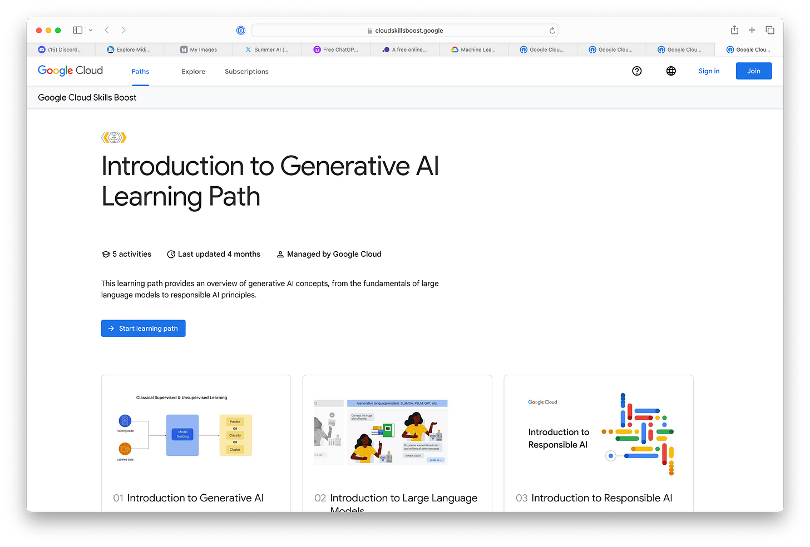
Task: Click the macOS yellow minimize window button
Action: (48, 30)
